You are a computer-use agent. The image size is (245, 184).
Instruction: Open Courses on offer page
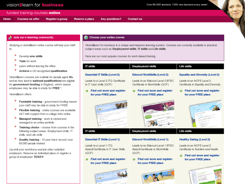click(28, 19)
